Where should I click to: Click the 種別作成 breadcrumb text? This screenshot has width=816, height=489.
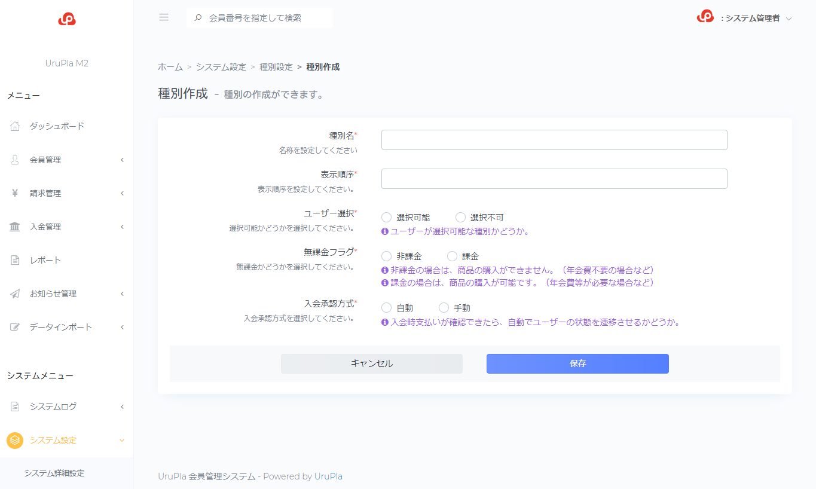(323, 67)
